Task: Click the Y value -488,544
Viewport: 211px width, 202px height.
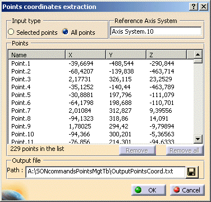Action: [121, 63]
